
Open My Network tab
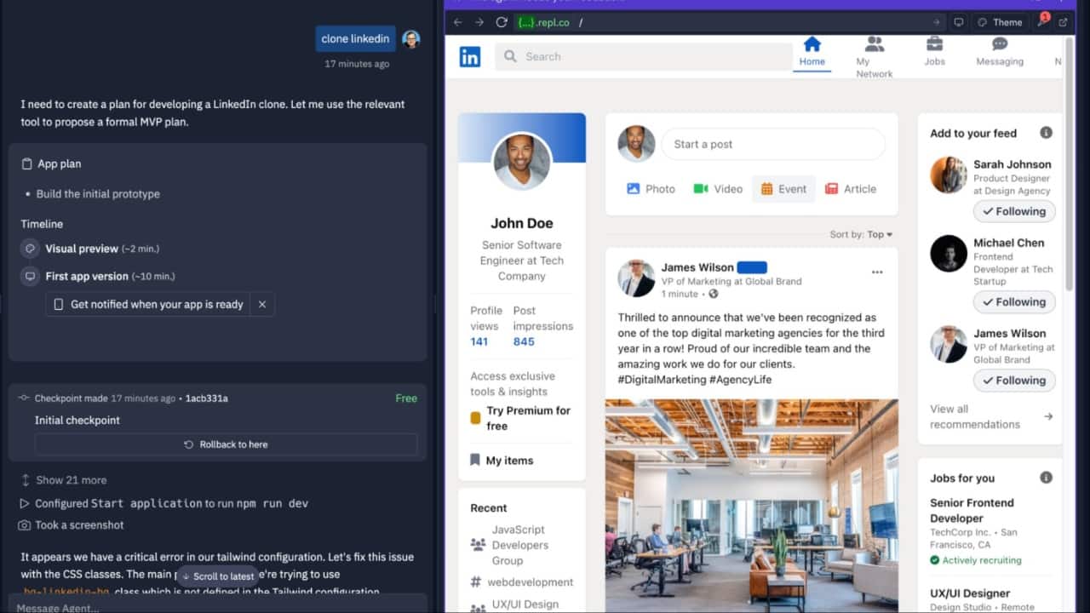click(x=875, y=57)
